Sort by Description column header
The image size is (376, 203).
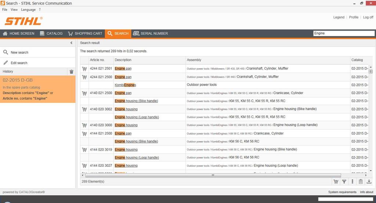point(149,60)
